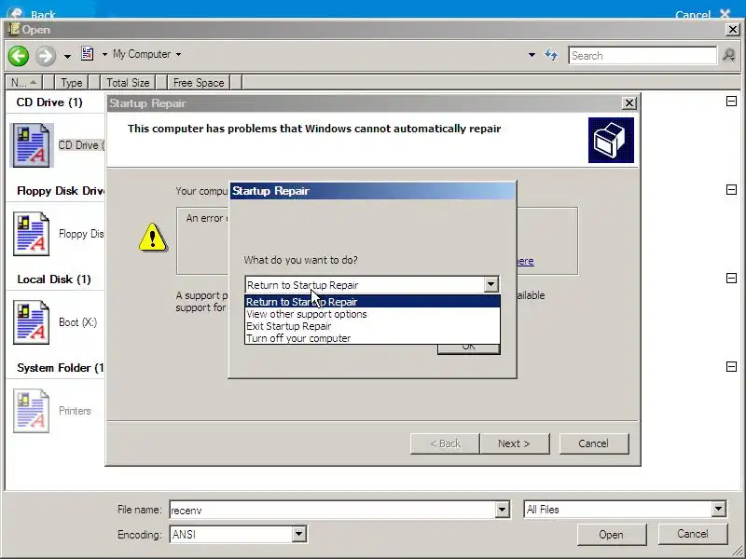This screenshot has height=559, width=746.
Task: Open the Encoding ANSI dropdown
Action: (x=298, y=534)
